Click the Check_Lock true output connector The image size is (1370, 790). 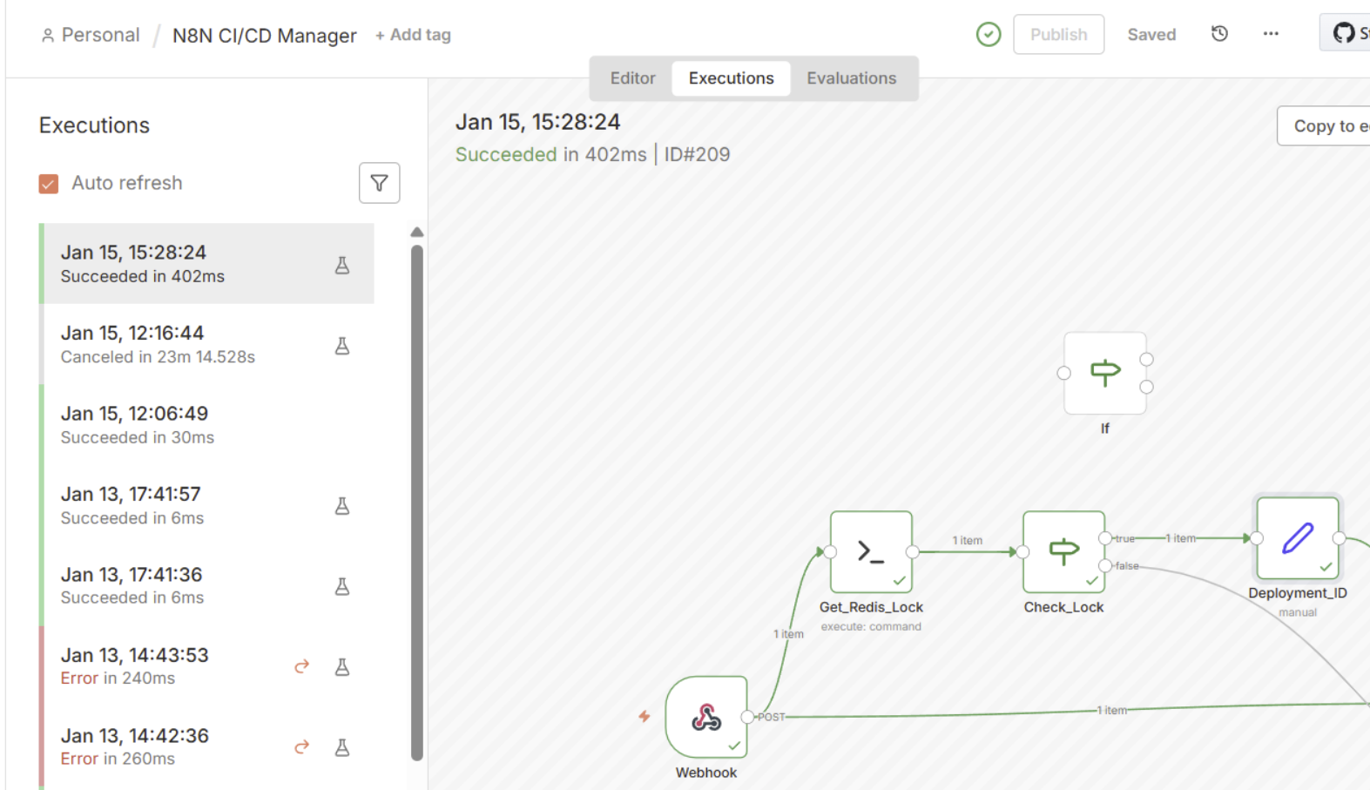point(1105,538)
